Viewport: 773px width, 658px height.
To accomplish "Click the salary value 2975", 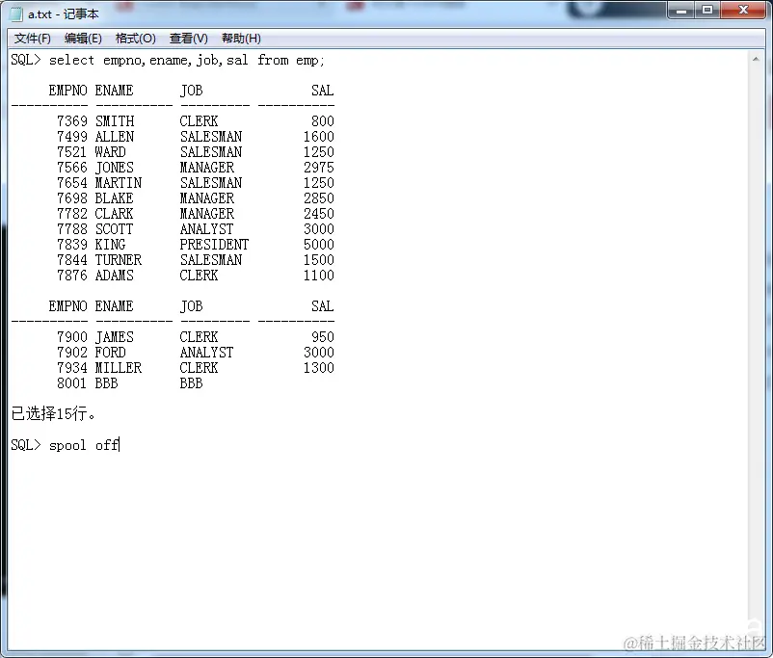I will tap(319, 168).
